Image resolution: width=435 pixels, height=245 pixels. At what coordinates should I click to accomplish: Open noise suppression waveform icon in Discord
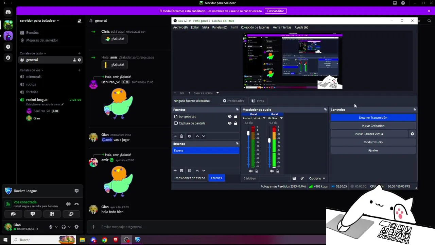pyautogui.click(x=68, y=204)
